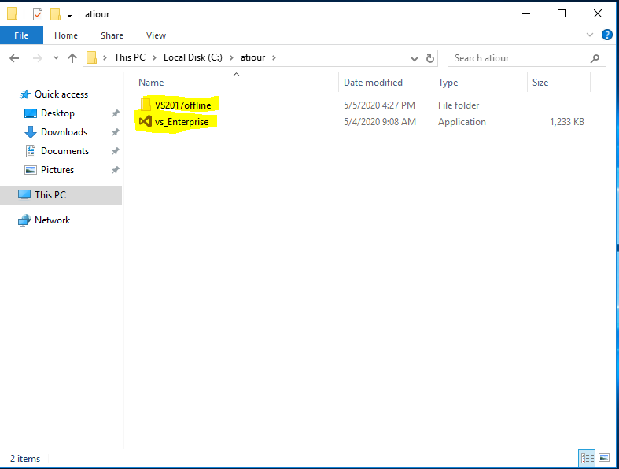Switch to the Home ribbon tab

pos(66,35)
